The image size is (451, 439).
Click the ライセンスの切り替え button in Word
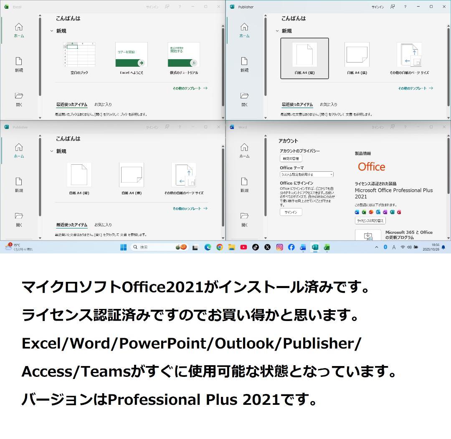(x=370, y=221)
